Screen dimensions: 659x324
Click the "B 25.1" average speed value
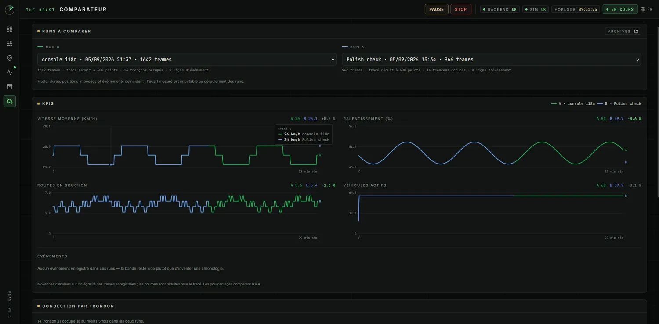click(x=311, y=119)
